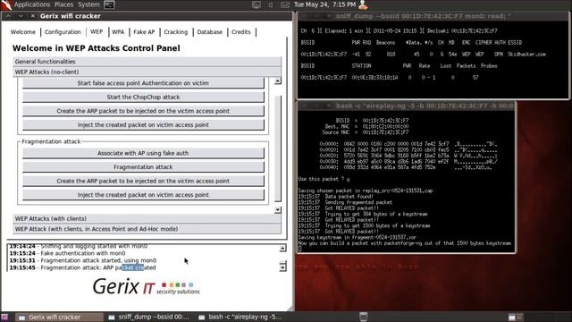
Task: Click Start false access point Authentication on victim
Action: 143,83
